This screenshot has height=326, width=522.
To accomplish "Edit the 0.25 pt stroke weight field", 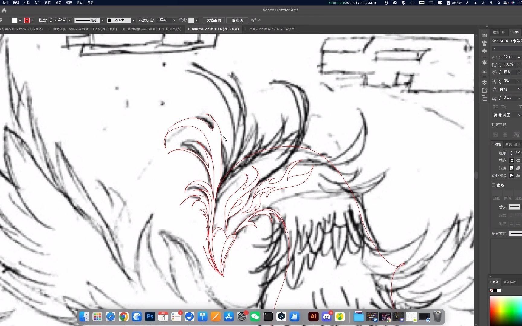I will coord(60,20).
